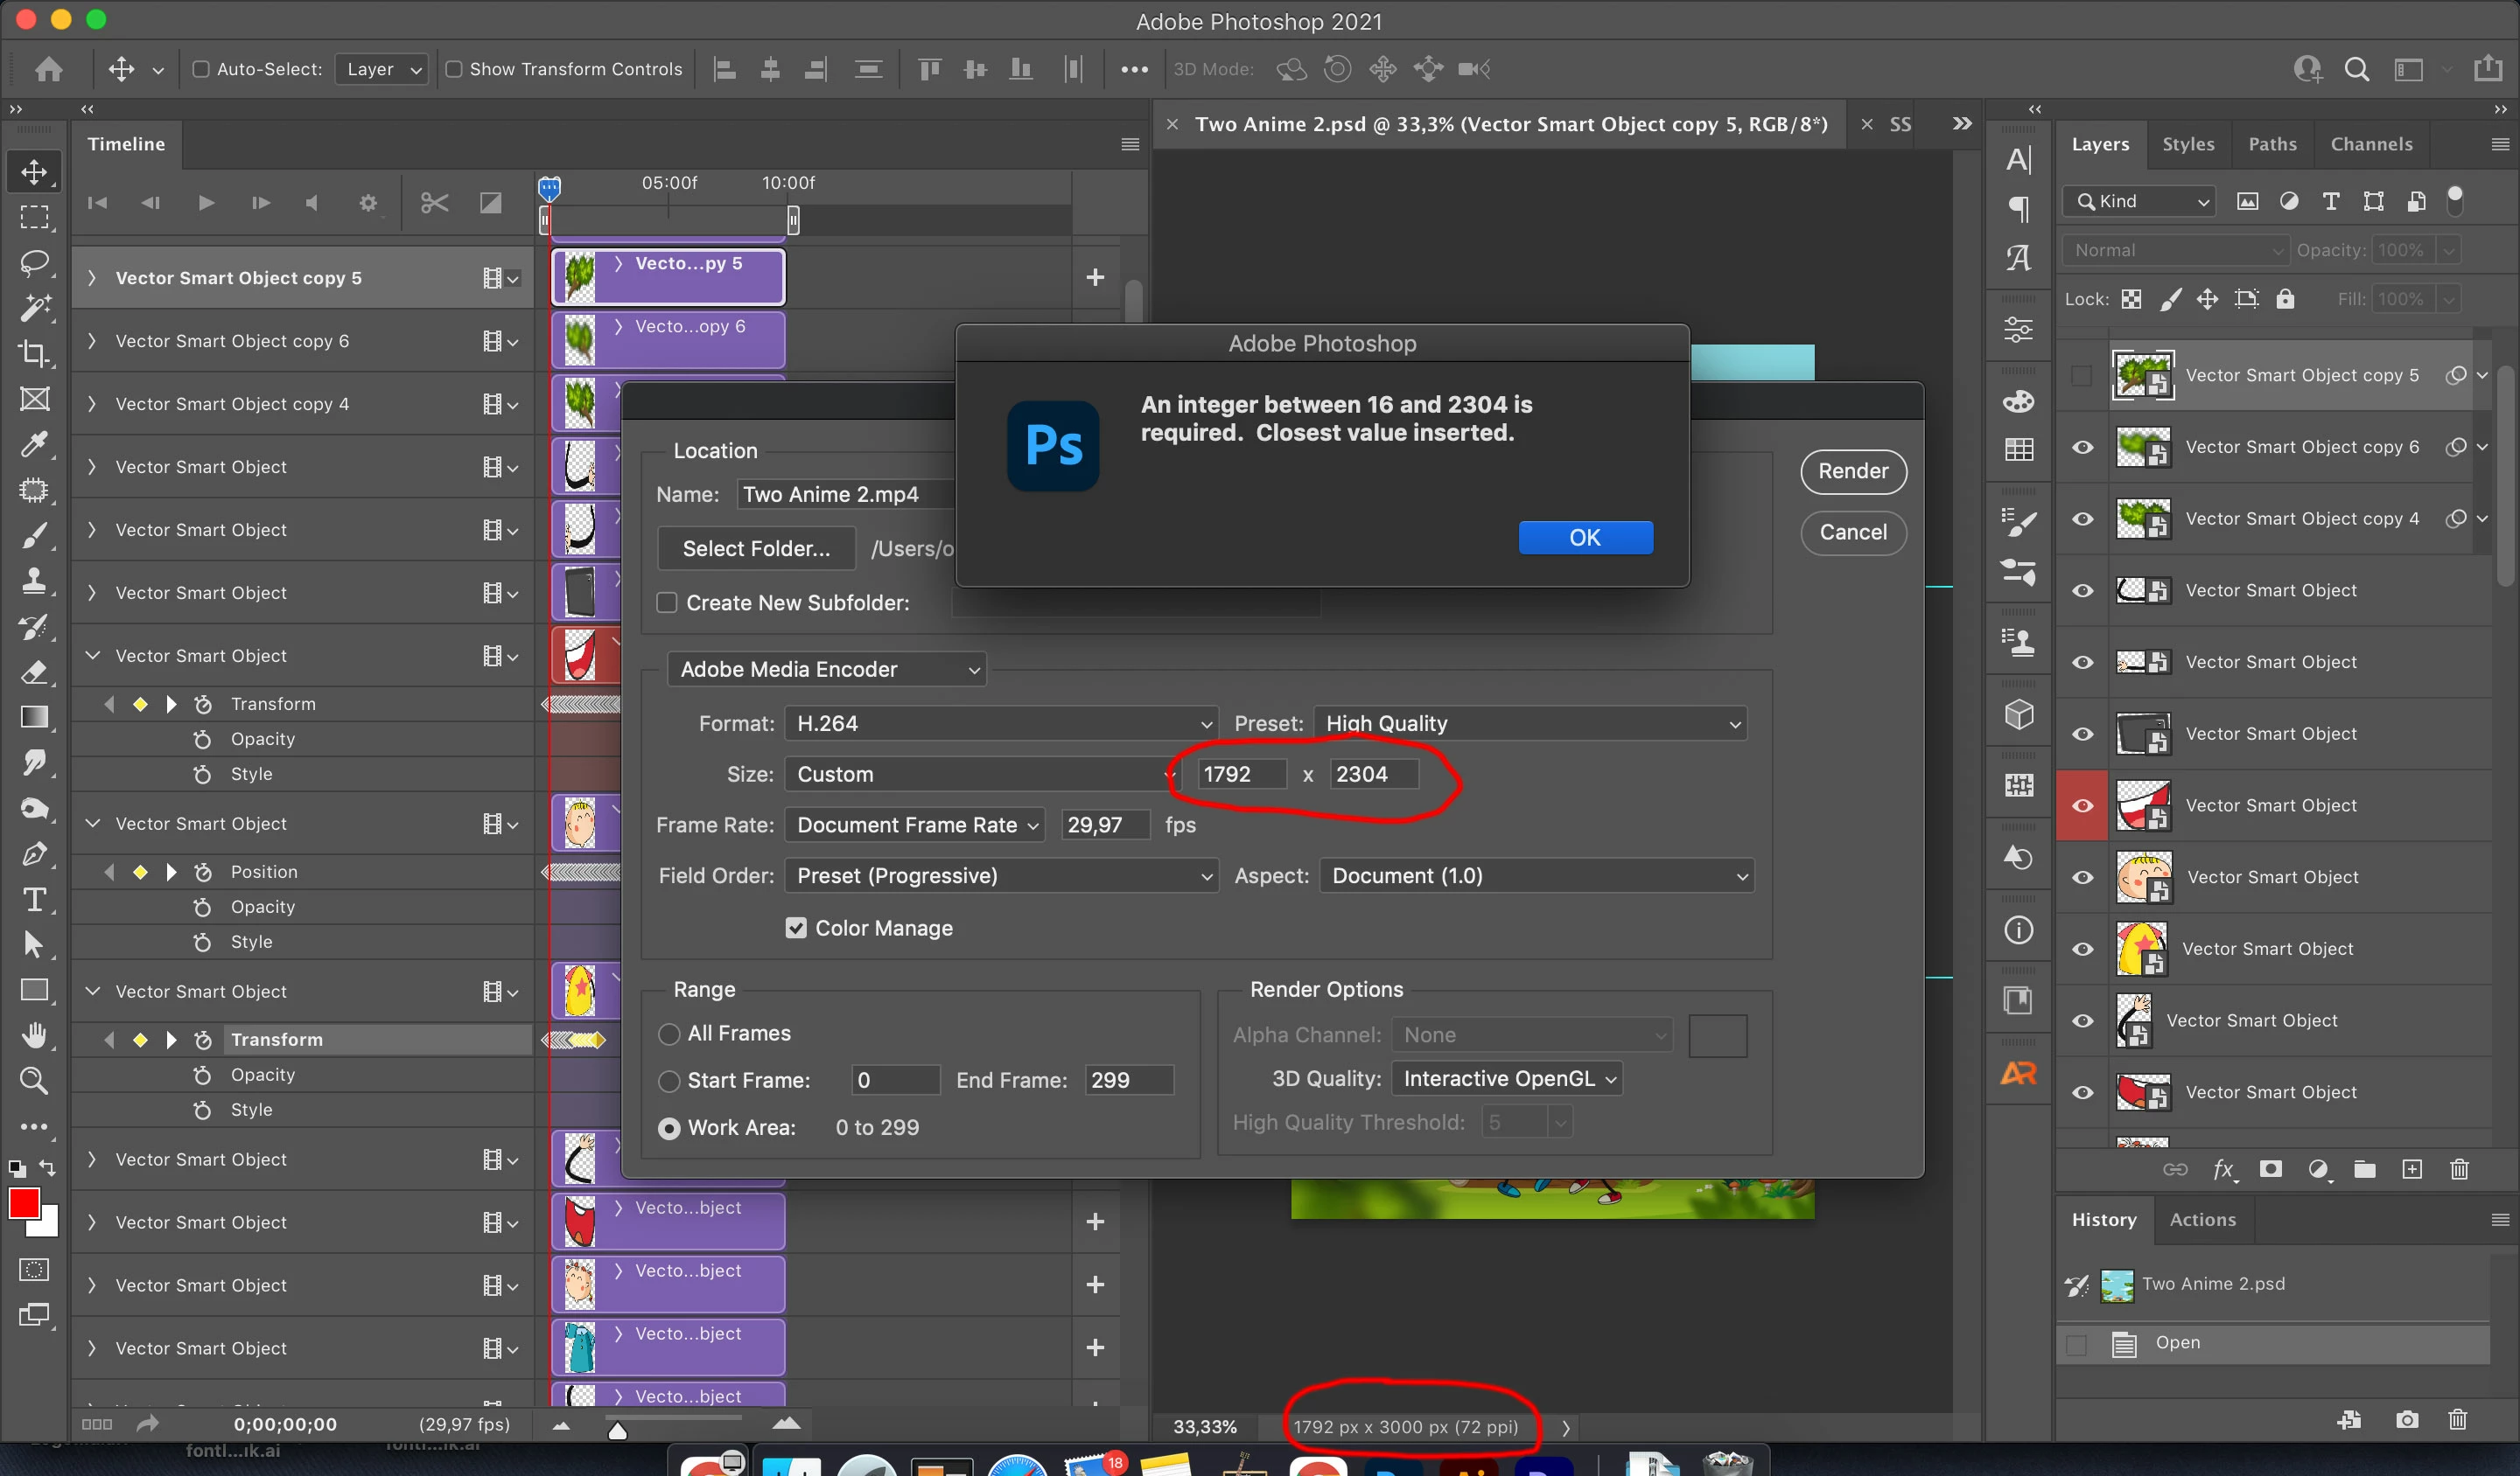Screen dimensions: 2520x1476
Task: Open the Format H.264 dropdown
Action: tap(1000, 723)
